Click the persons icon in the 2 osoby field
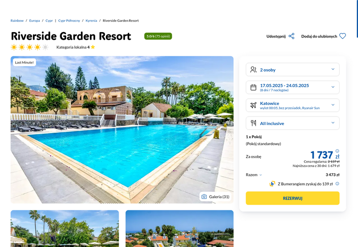 [253, 70]
